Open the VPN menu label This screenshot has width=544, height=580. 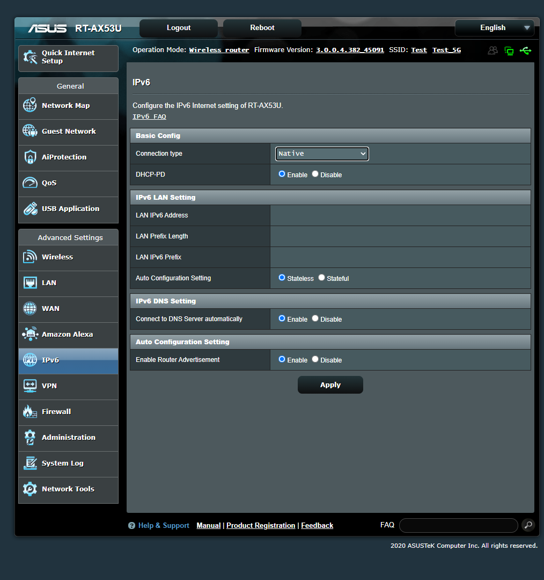[49, 386]
